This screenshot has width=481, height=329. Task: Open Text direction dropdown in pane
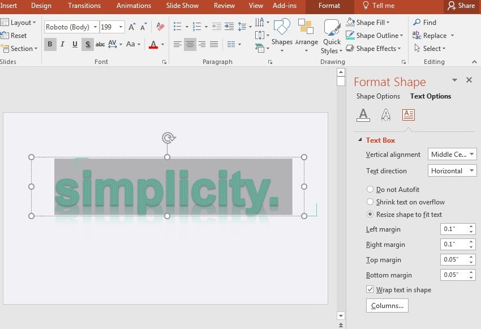[452, 170]
